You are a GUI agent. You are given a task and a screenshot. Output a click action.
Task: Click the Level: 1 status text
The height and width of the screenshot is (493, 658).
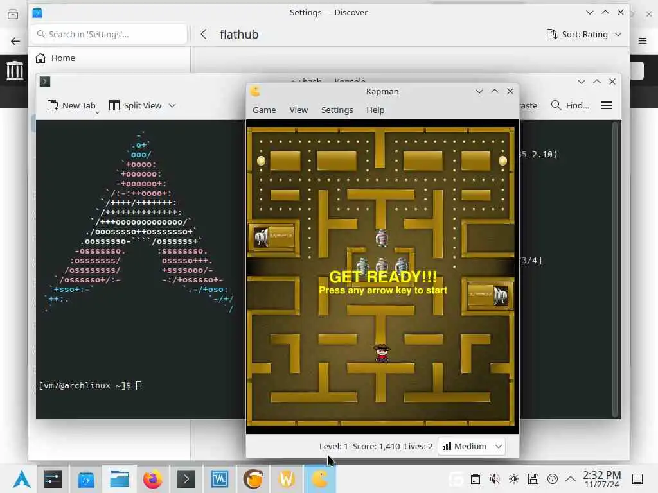pyautogui.click(x=333, y=447)
